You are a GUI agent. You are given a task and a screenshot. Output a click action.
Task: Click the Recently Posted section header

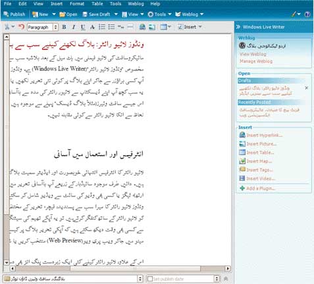[271, 103]
